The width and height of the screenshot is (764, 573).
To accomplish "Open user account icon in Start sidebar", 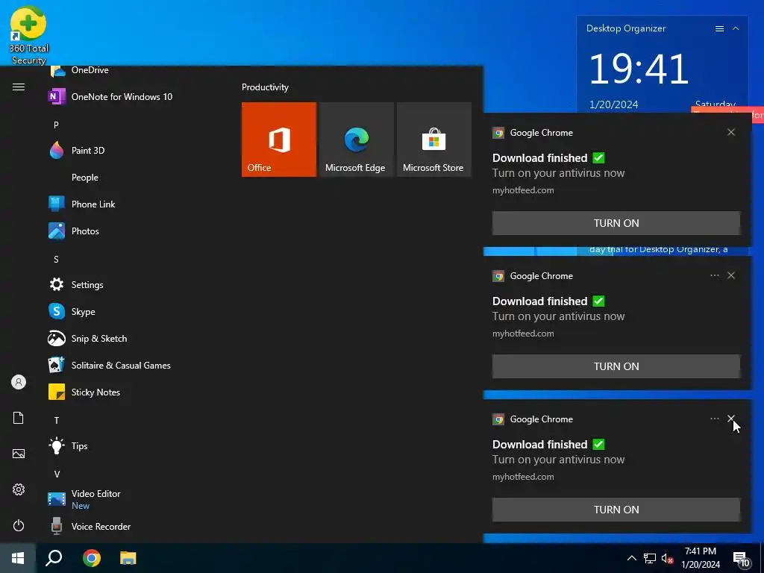I will (x=19, y=382).
